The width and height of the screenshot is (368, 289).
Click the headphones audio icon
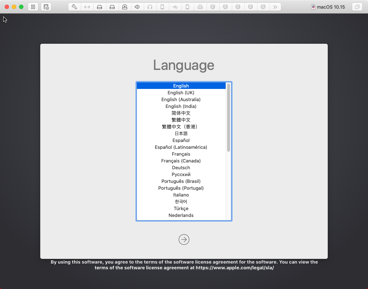150,6
